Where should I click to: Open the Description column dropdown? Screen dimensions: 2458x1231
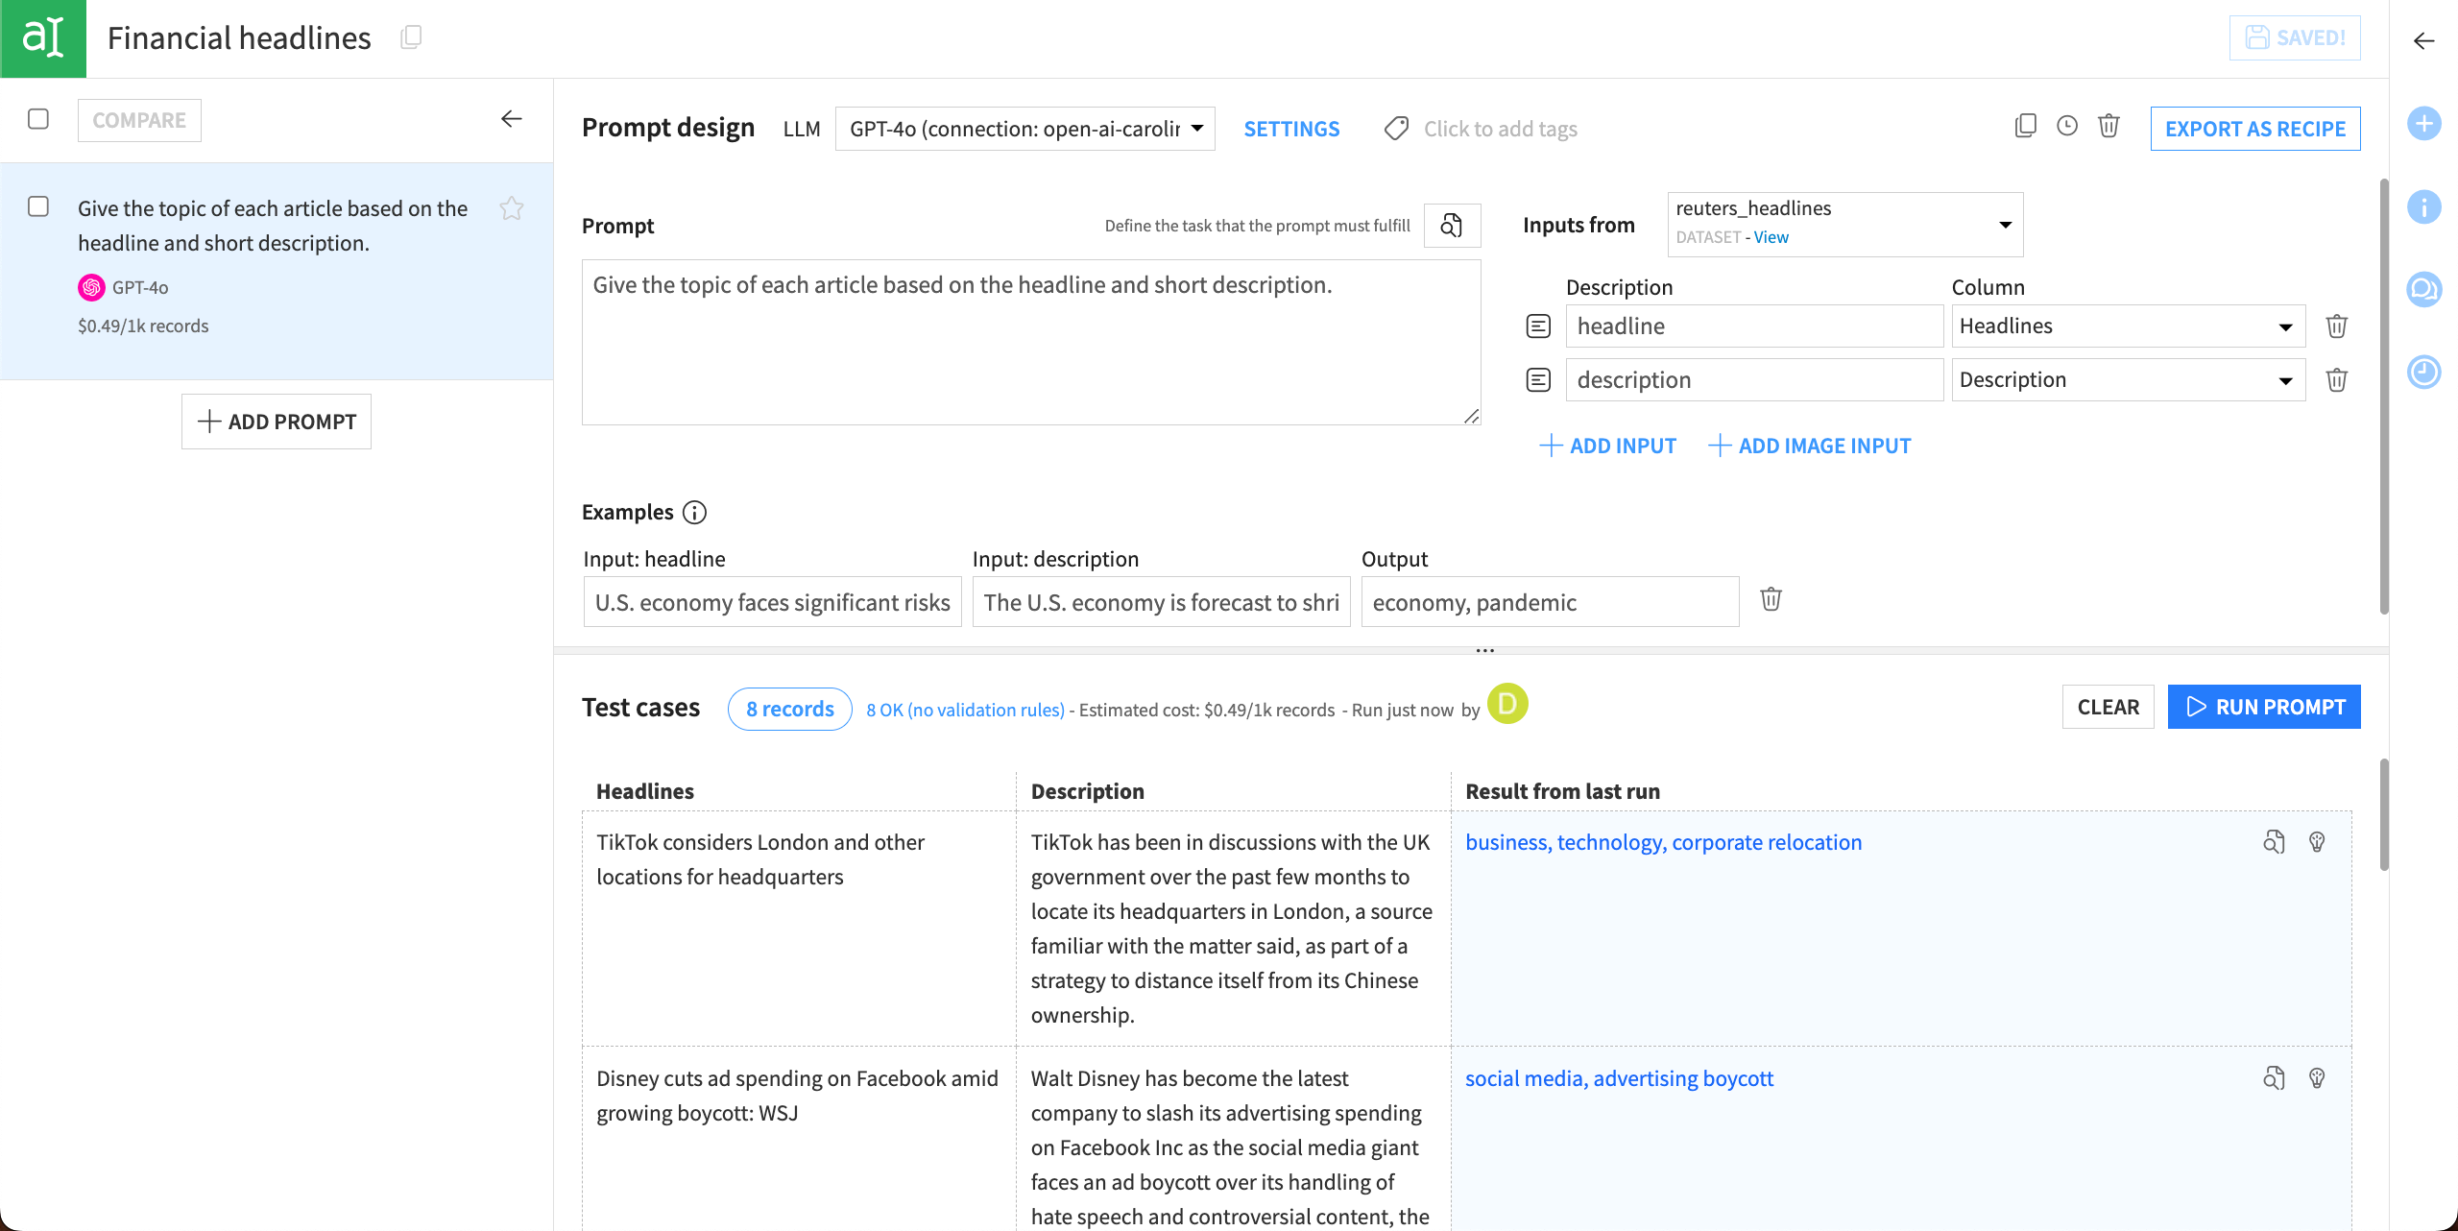[x=2129, y=380]
